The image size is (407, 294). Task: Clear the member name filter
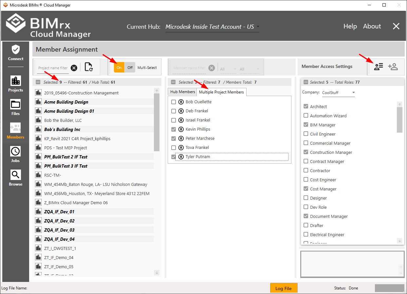(212, 68)
